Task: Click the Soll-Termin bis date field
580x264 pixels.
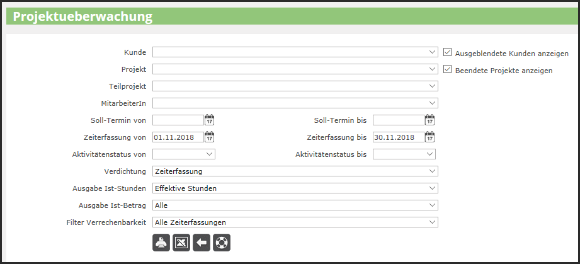Action: (x=398, y=120)
